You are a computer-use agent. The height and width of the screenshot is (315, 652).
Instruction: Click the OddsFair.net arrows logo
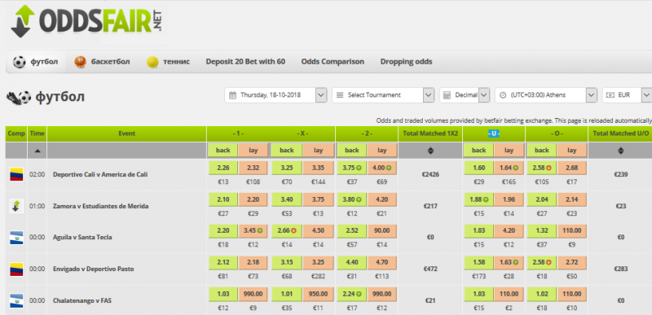pyautogui.click(x=23, y=21)
